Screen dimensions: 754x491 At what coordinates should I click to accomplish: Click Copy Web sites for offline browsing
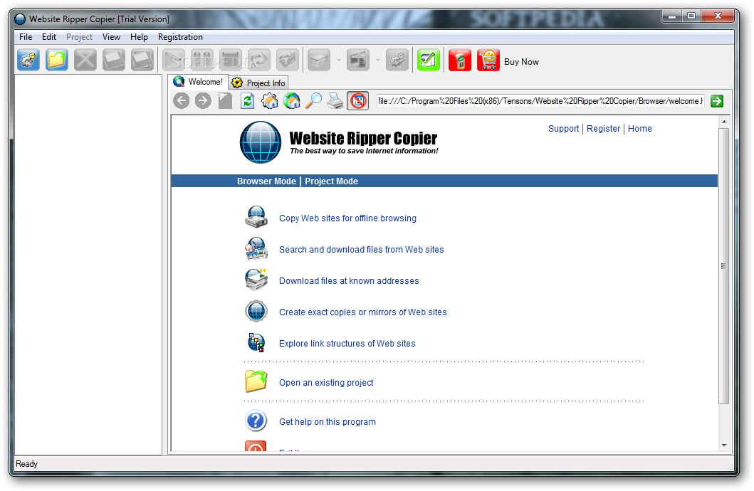(x=347, y=218)
